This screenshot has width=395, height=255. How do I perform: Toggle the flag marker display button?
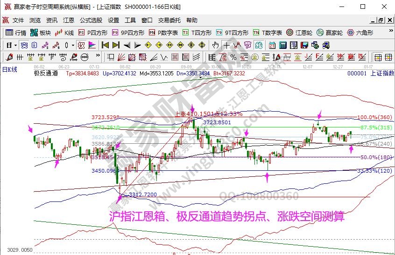(92, 45)
